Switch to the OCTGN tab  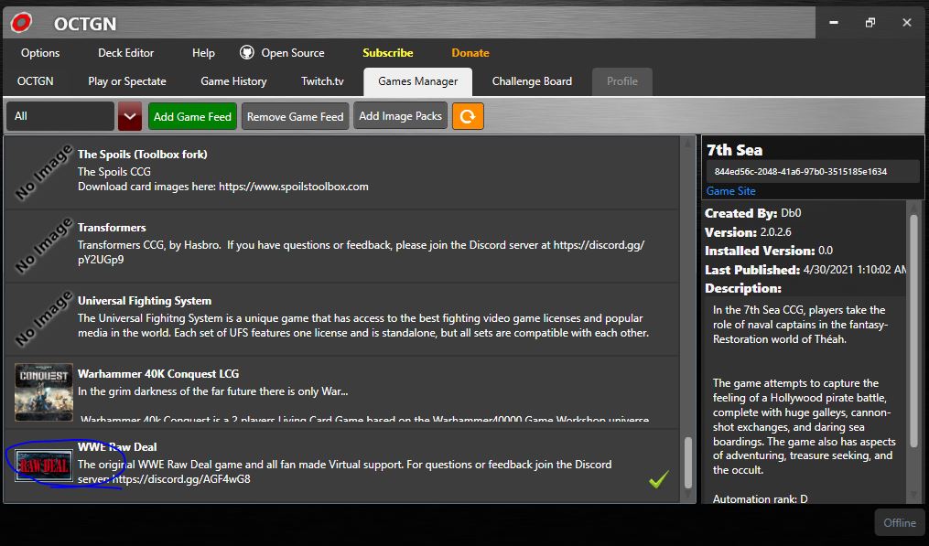click(35, 81)
